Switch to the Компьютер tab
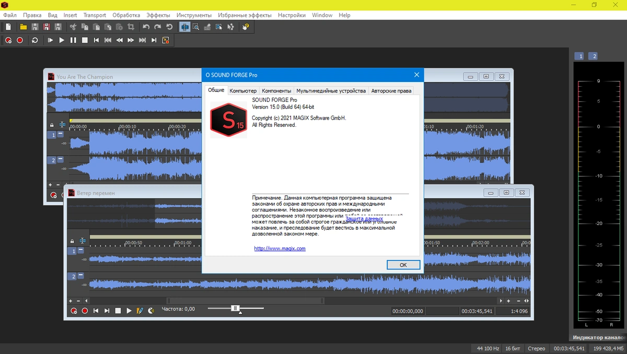Screen dimensions: 627x354 (243, 91)
